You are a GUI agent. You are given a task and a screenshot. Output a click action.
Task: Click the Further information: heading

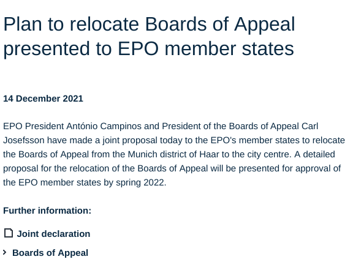47,211
